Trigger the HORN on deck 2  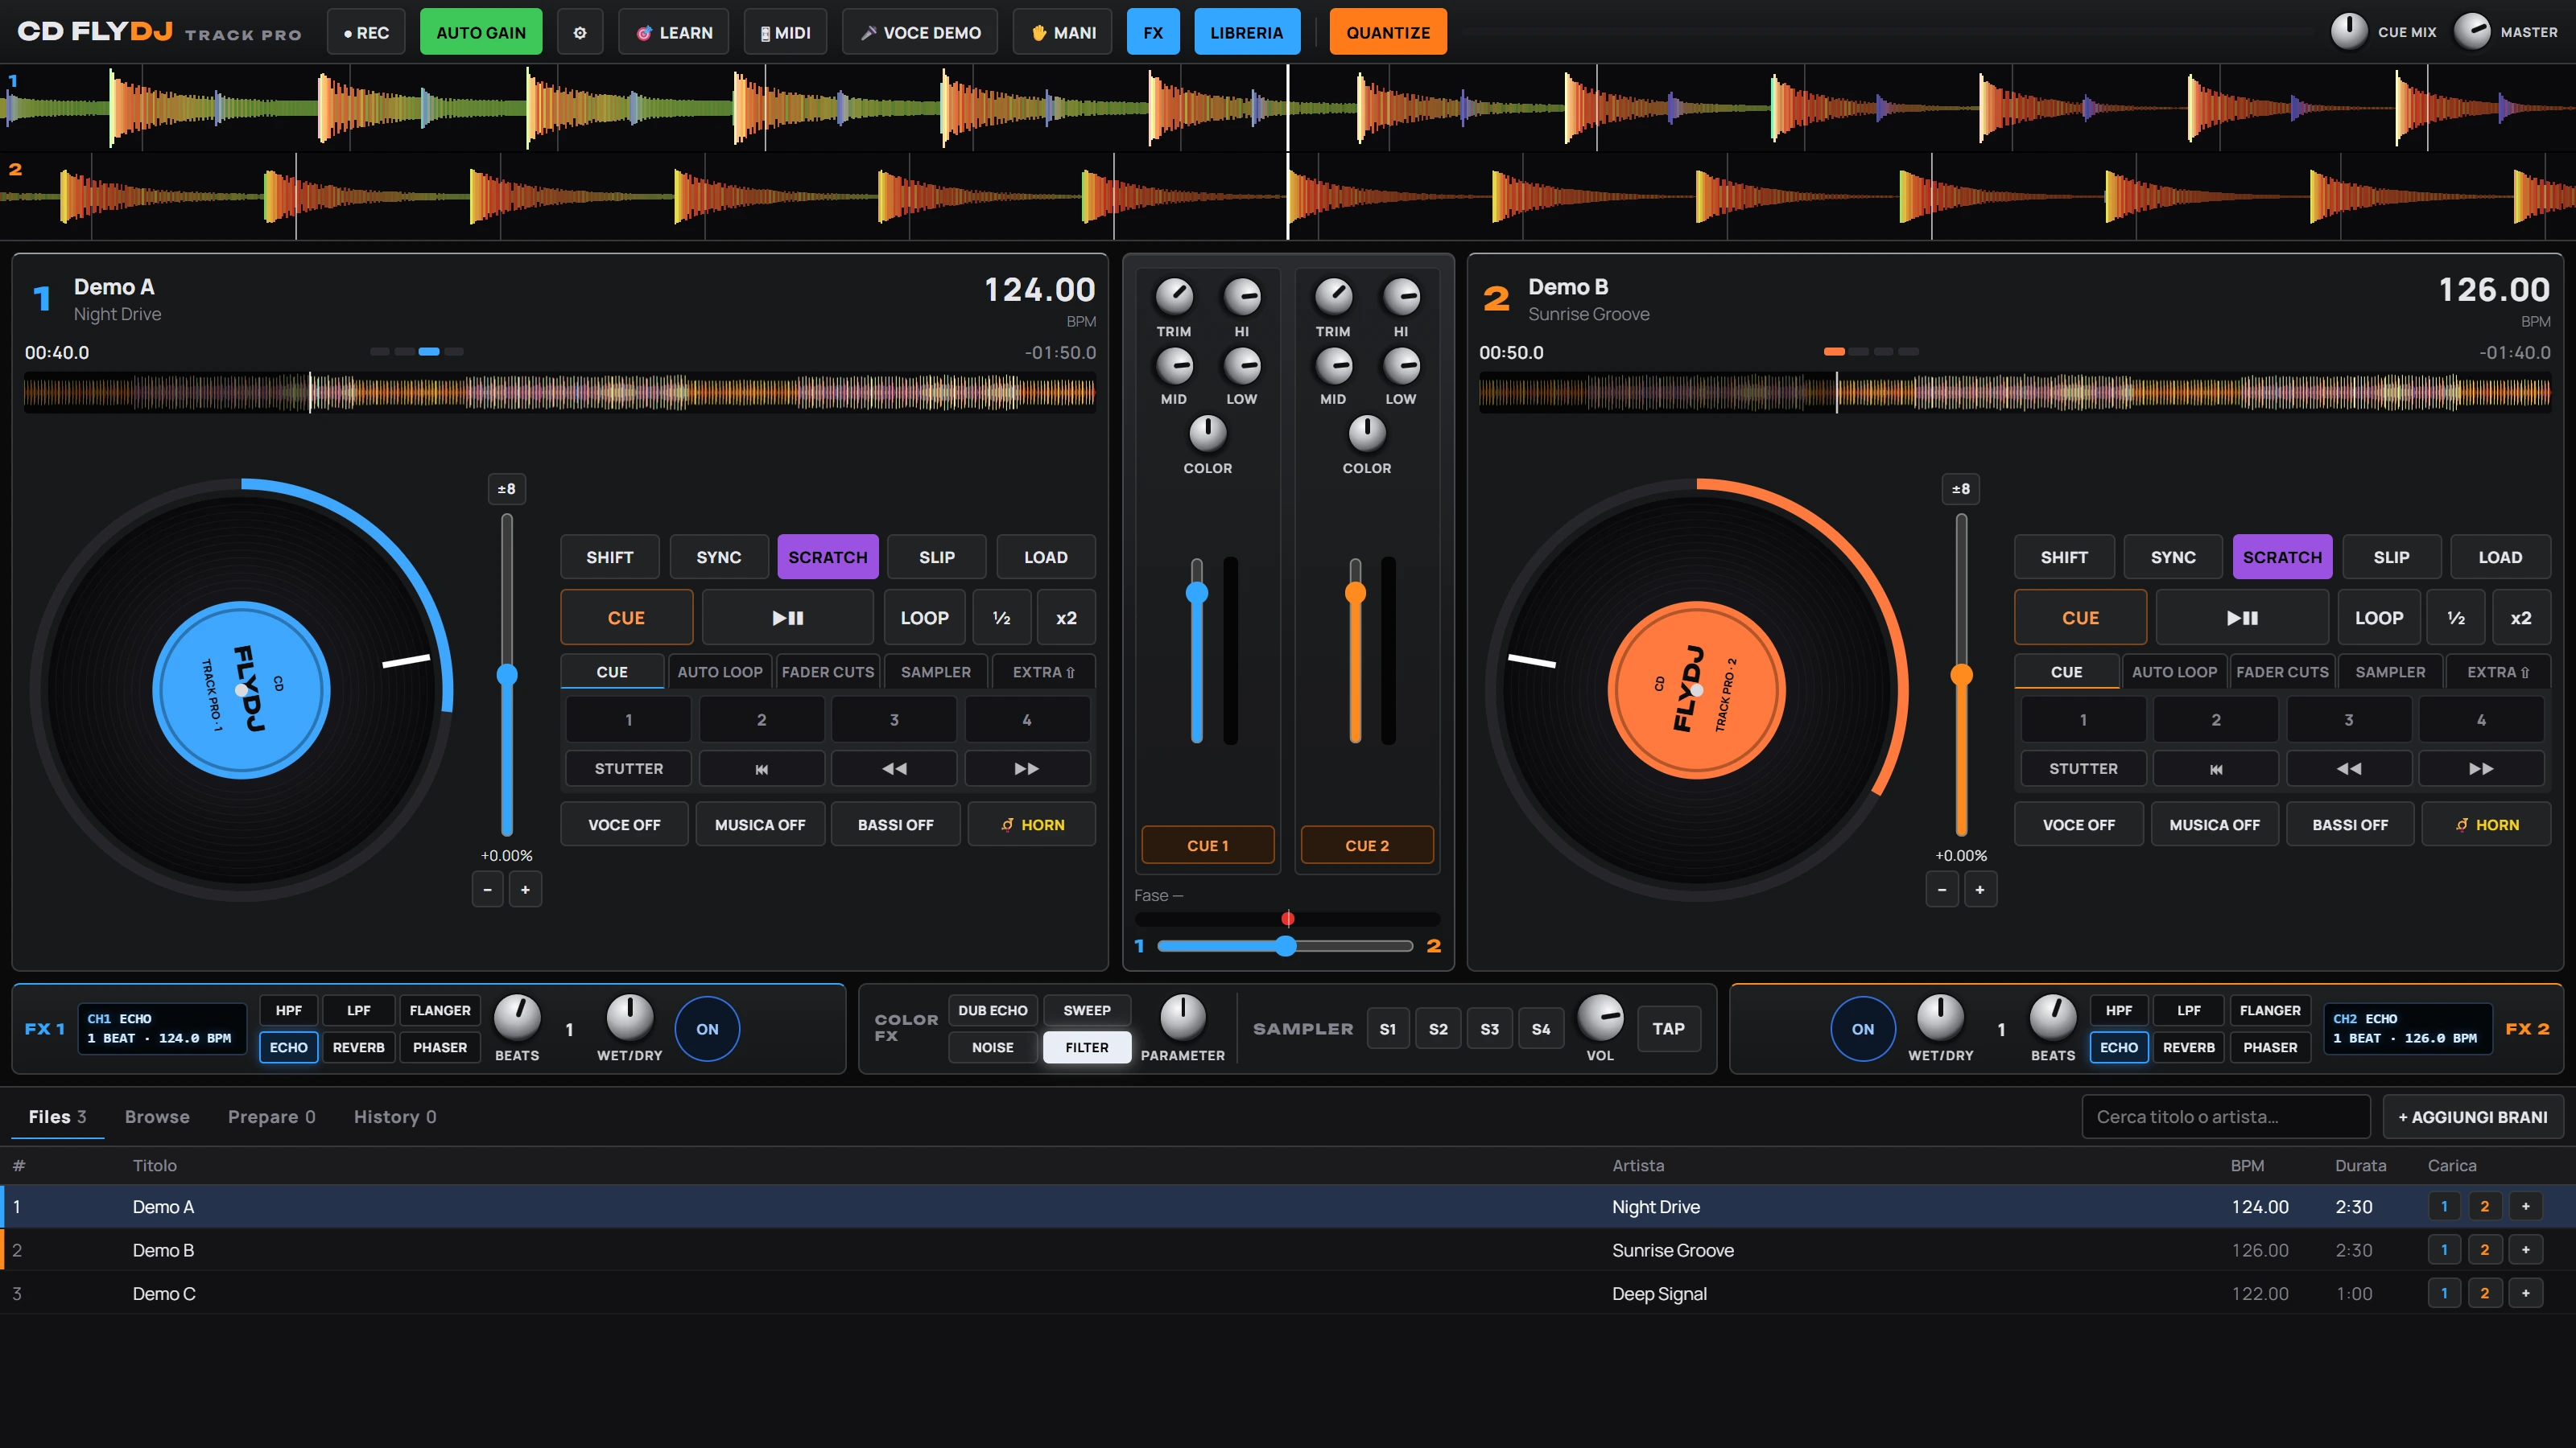tap(2486, 825)
